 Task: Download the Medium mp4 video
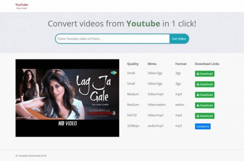(205, 95)
